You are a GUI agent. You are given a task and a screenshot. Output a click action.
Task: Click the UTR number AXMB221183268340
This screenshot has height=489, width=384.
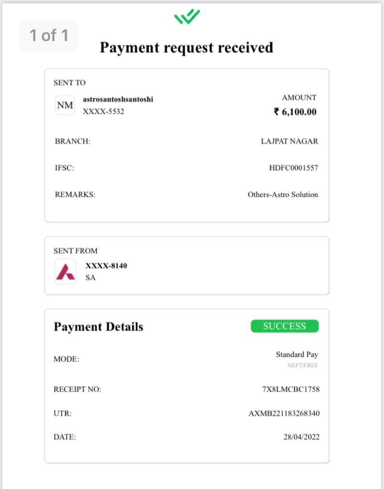[x=284, y=413]
